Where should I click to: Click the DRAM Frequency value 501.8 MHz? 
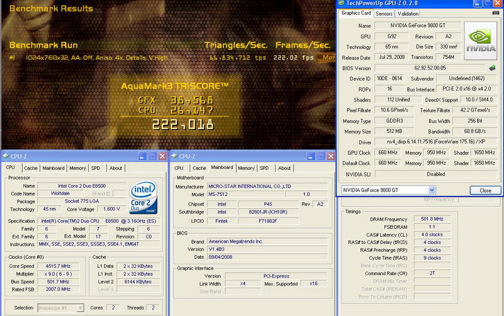pyautogui.click(x=432, y=219)
